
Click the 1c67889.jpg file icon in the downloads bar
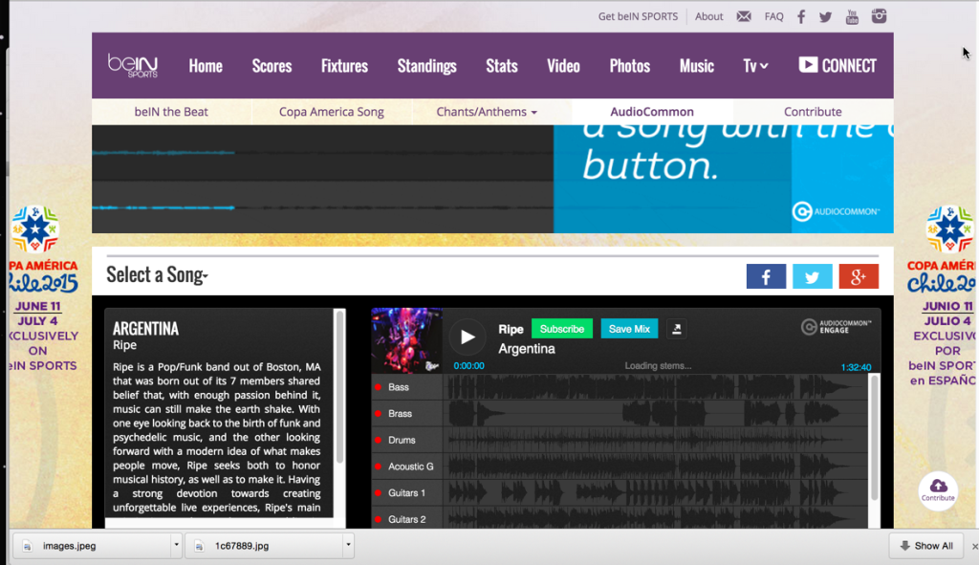199,546
